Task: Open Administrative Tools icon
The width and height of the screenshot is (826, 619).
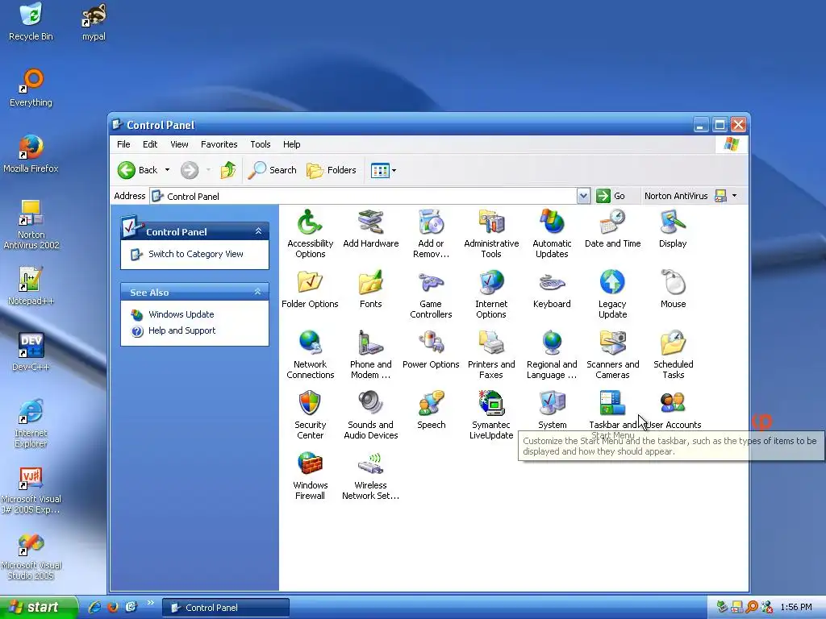Action: click(491, 222)
